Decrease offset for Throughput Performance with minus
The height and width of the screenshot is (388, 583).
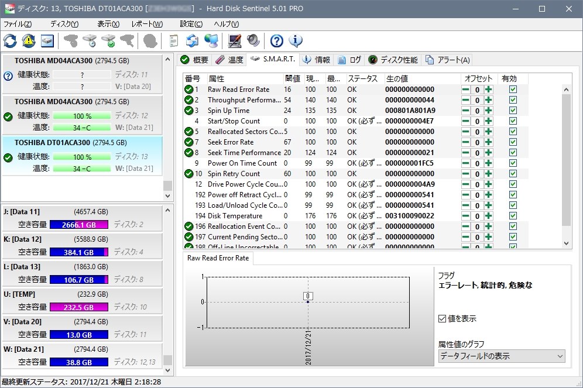[x=465, y=100]
